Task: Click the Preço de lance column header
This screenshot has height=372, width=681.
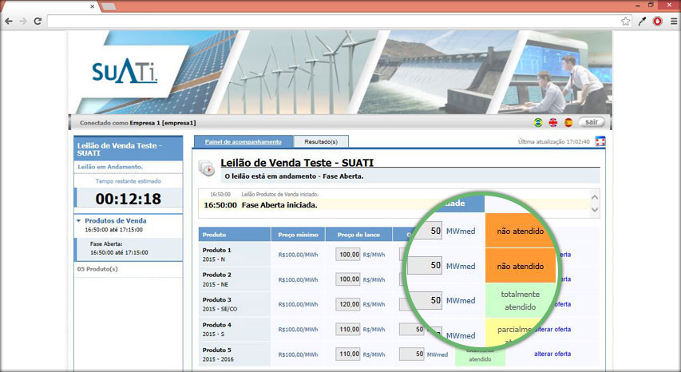Action: pos(358,235)
